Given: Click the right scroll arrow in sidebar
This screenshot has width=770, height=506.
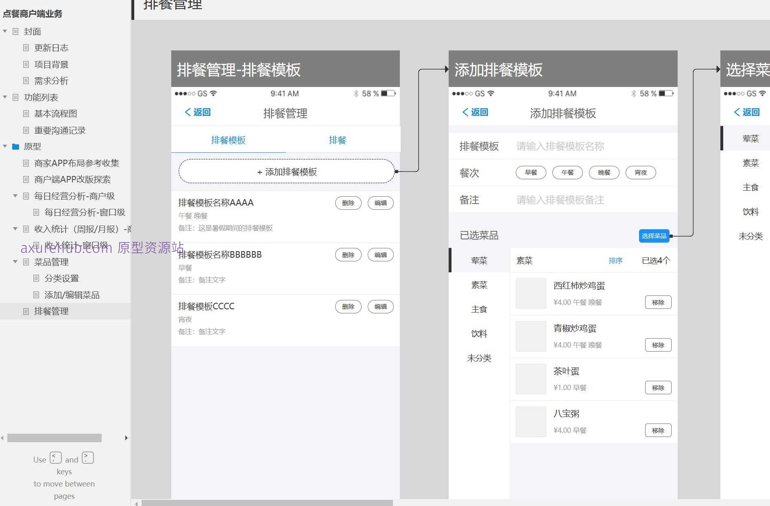Looking at the screenshot, I should tap(126, 438).
